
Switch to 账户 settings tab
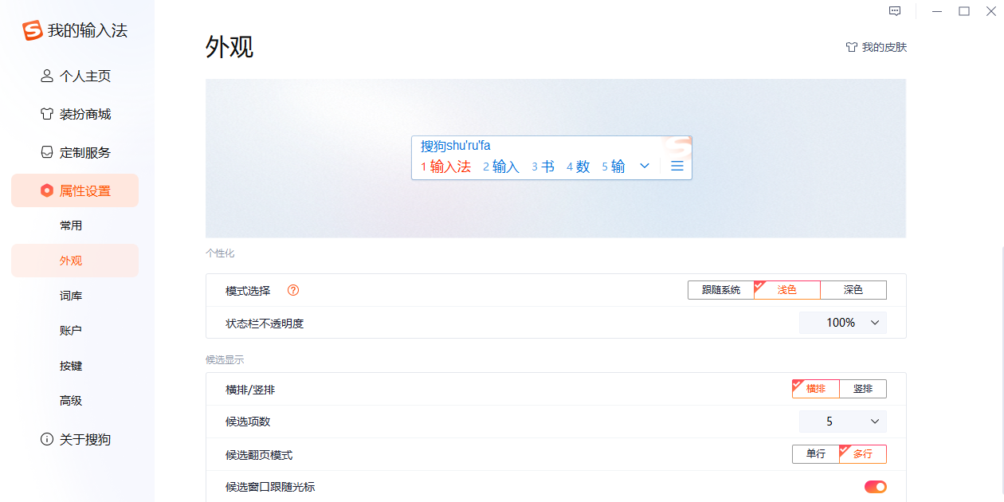[x=75, y=331]
